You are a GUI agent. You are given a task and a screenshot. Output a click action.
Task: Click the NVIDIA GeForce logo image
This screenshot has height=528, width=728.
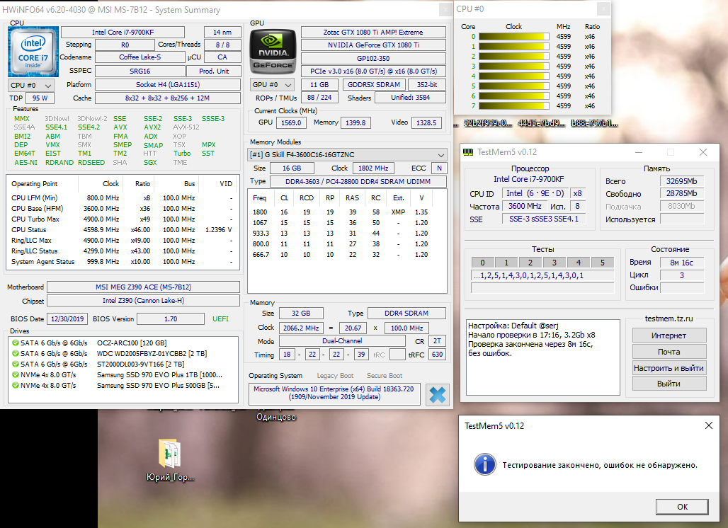coord(273,51)
